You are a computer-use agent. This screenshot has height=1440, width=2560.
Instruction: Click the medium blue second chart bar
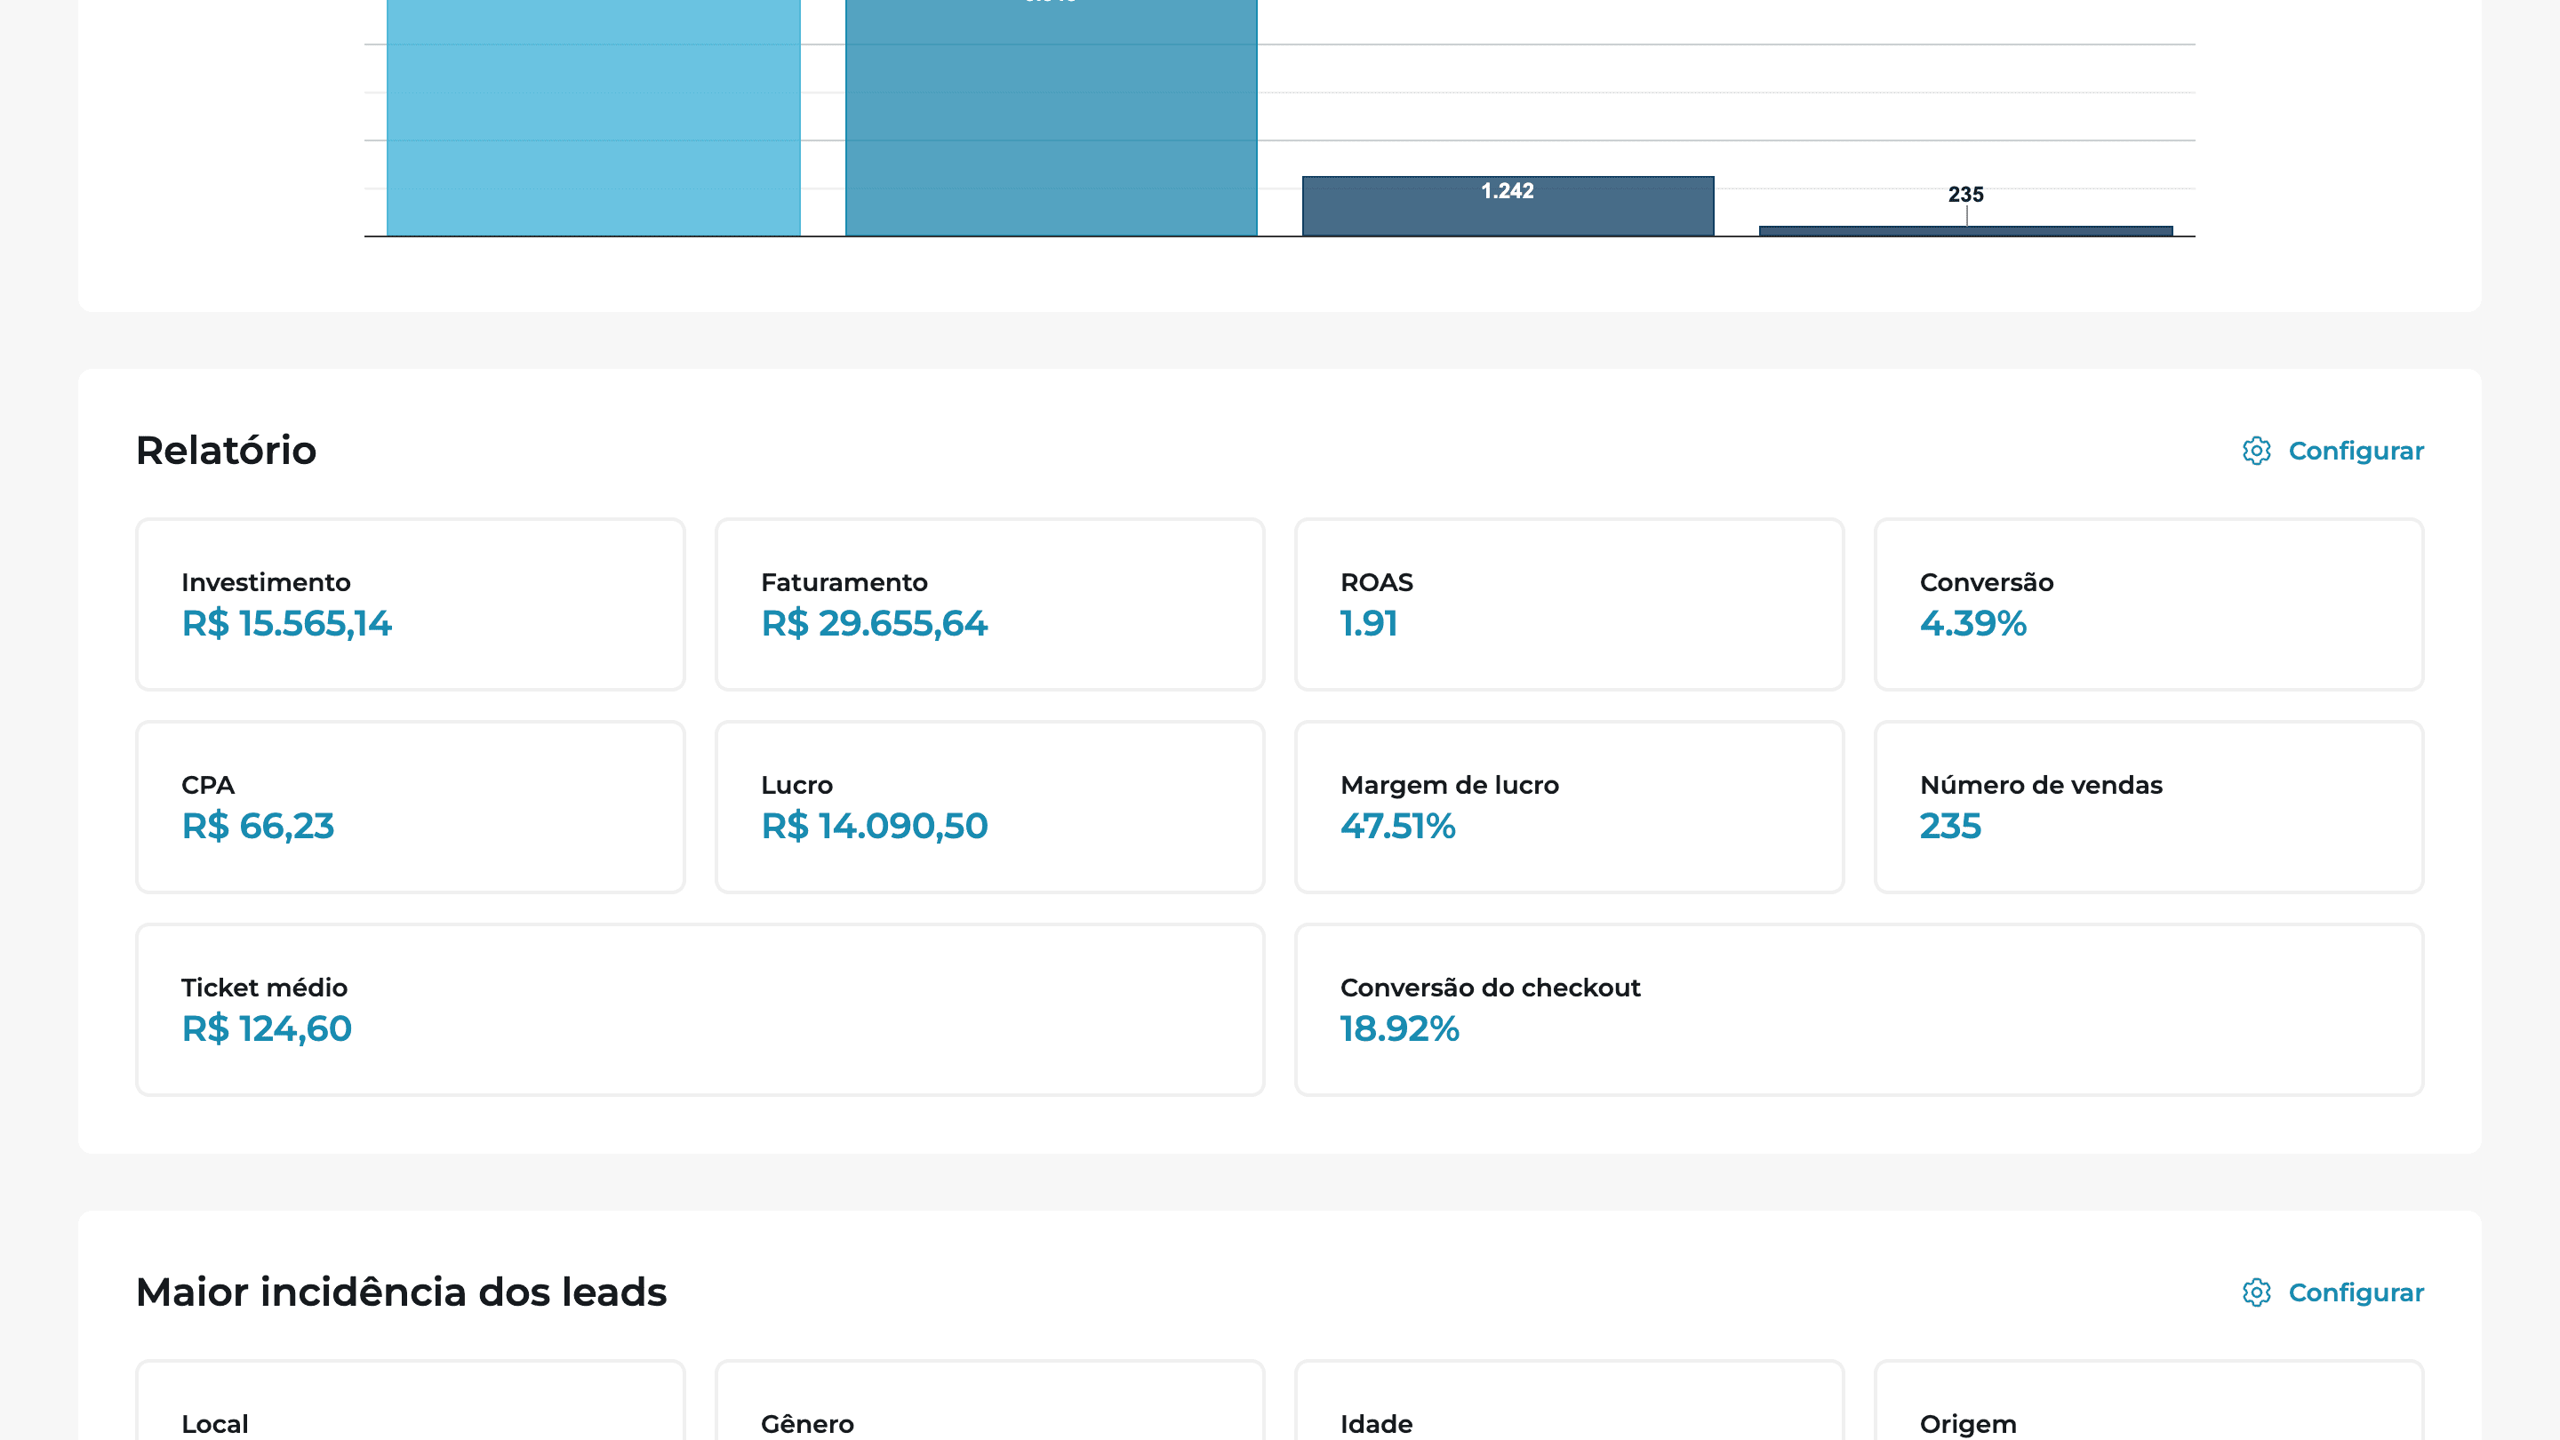1051,119
